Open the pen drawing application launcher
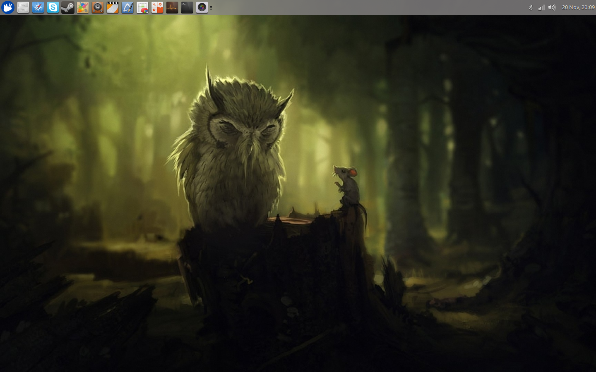596x372 pixels. [127, 7]
